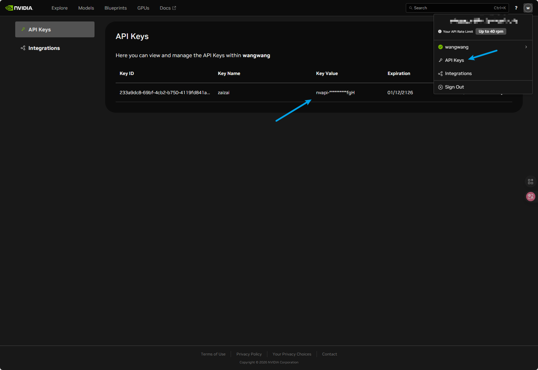Expand the wangwang organization chevron

[526, 47]
